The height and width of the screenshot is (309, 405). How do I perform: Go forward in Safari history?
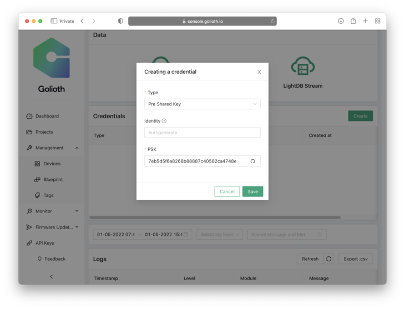pyautogui.click(x=94, y=21)
